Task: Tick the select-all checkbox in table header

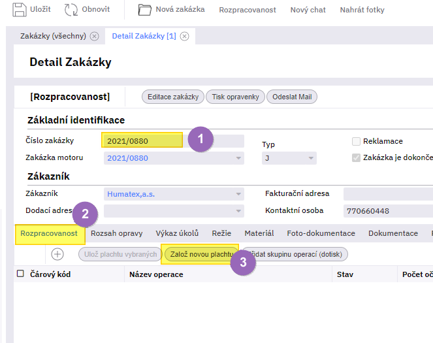Action: pyautogui.click(x=20, y=274)
